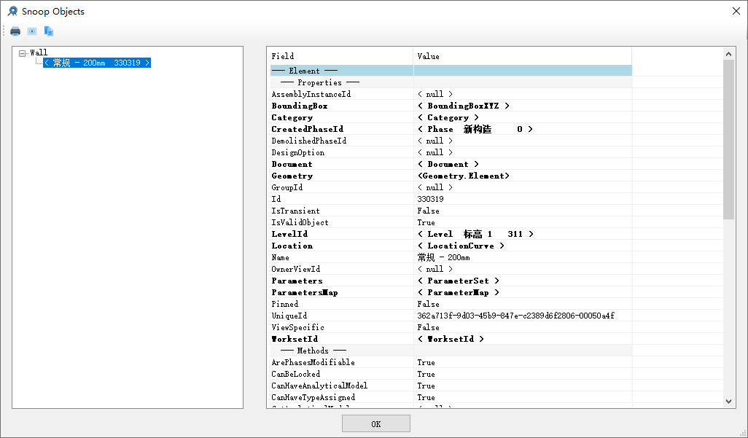Click the Wall label in the tree
The image size is (748, 438).
pyautogui.click(x=39, y=52)
